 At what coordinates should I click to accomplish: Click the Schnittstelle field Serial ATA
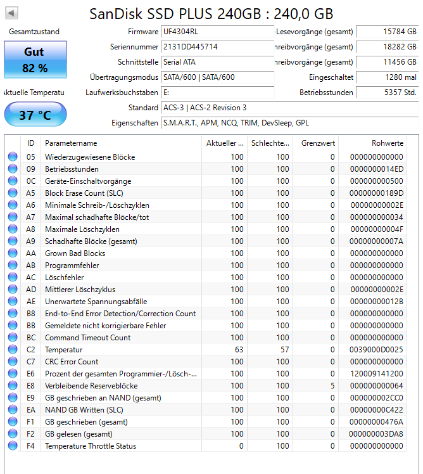point(218,62)
